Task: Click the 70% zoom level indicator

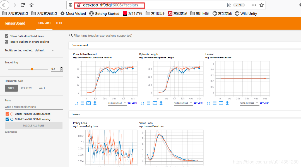Action: [239, 5]
